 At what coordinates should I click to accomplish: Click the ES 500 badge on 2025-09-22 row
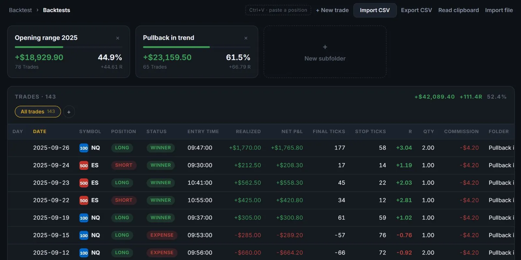84,200
